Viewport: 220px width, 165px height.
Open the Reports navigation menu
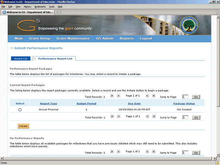coord(127,38)
